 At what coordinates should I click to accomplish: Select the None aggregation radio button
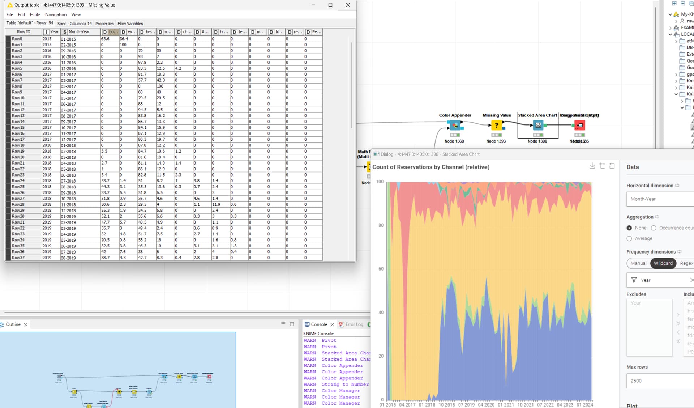coord(629,228)
